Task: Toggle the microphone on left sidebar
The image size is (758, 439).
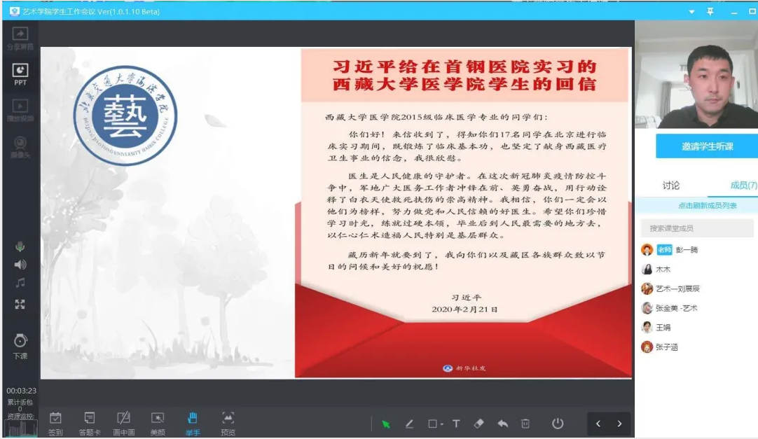Action: (20, 246)
